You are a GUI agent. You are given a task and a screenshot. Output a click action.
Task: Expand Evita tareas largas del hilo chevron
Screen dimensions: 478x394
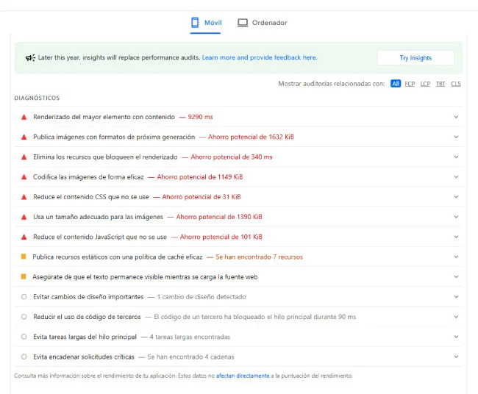tap(456, 337)
